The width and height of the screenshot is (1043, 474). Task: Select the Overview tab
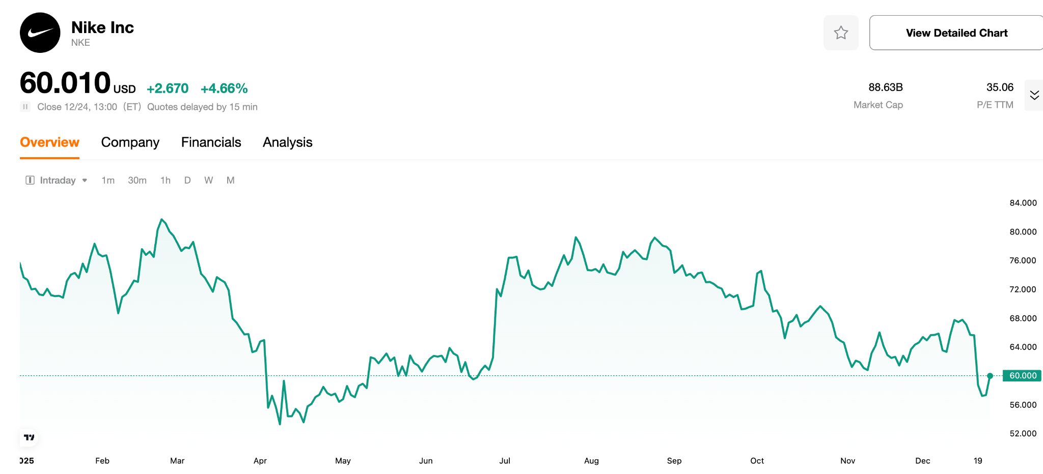(49, 142)
